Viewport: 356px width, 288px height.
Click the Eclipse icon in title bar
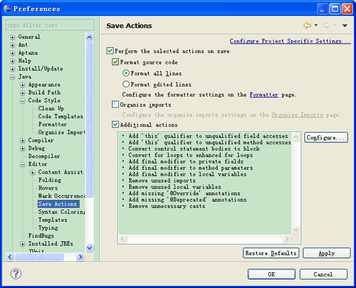pyautogui.click(x=7, y=9)
